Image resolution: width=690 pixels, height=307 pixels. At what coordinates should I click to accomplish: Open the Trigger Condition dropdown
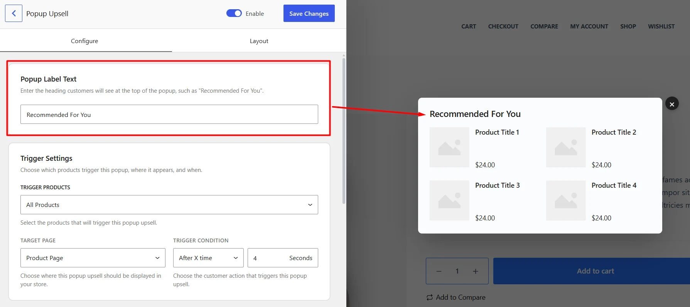click(208, 258)
